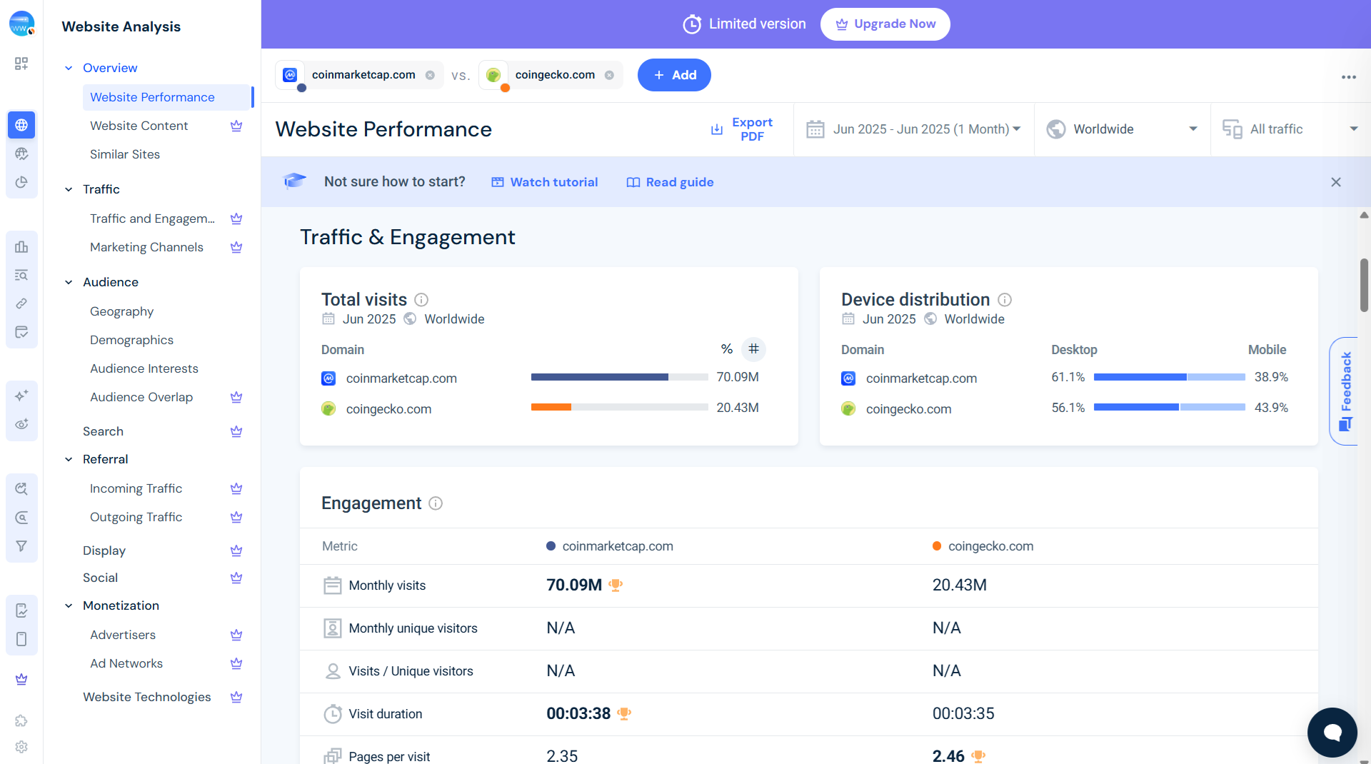1371x764 pixels.
Task: Click Upgrade Now button
Action: point(885,24)
